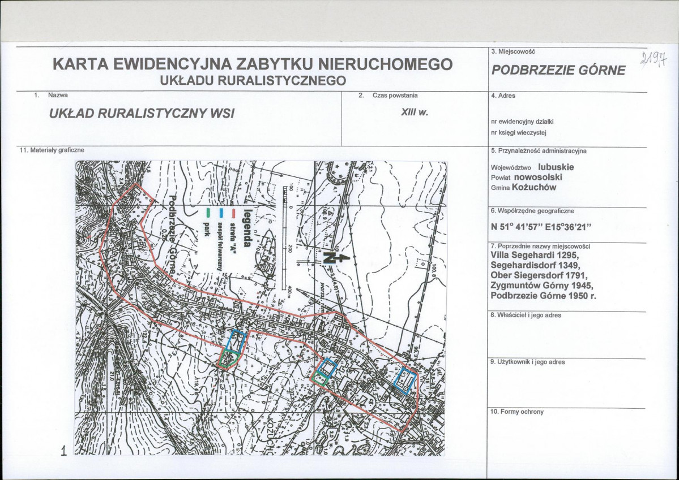Select the rightmost blue rectangle on the map
Image resolution: width=679 pixels, height=480 pixels.
point(405,379)
